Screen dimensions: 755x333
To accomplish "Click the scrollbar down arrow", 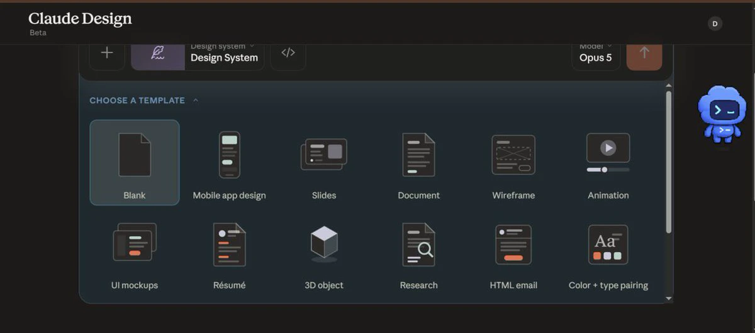I will pyautogui.click(x=668, y=299).
